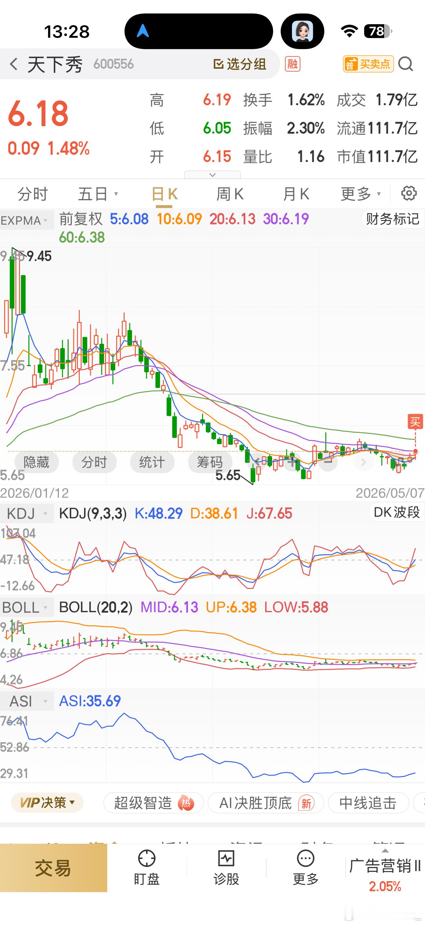
Task: Tap the 隐藏 chart overlay button
Action: 37,462
